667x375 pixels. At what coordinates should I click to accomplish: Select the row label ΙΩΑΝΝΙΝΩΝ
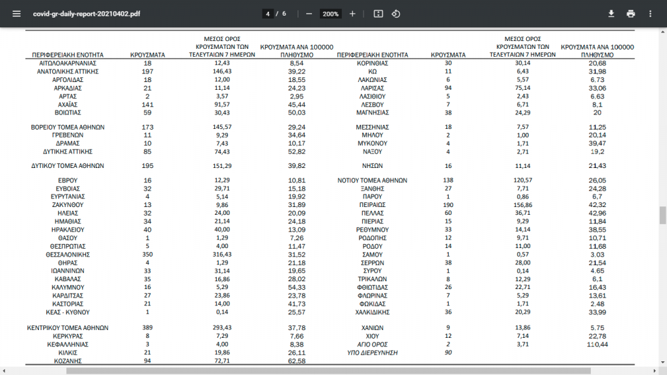coord(68,271)
